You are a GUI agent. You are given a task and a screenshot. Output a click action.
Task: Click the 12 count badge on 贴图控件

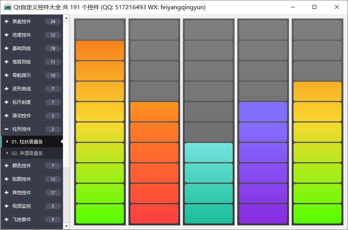53,179
